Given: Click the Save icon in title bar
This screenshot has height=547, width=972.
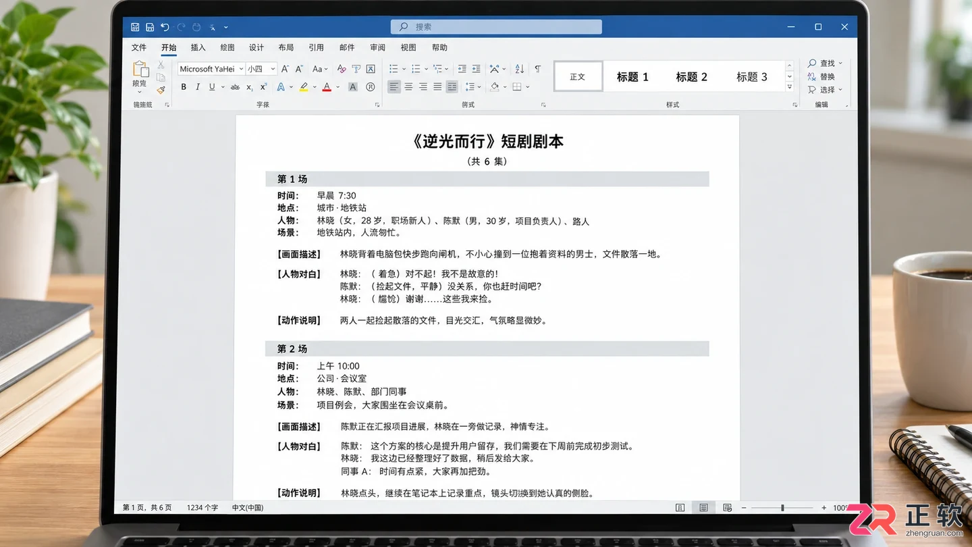Looking at the screenshot, I should [x=135, y=27].
